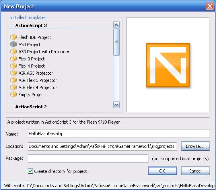
Task: Open the Browse... folder chooser
Action: pos(195,146)
